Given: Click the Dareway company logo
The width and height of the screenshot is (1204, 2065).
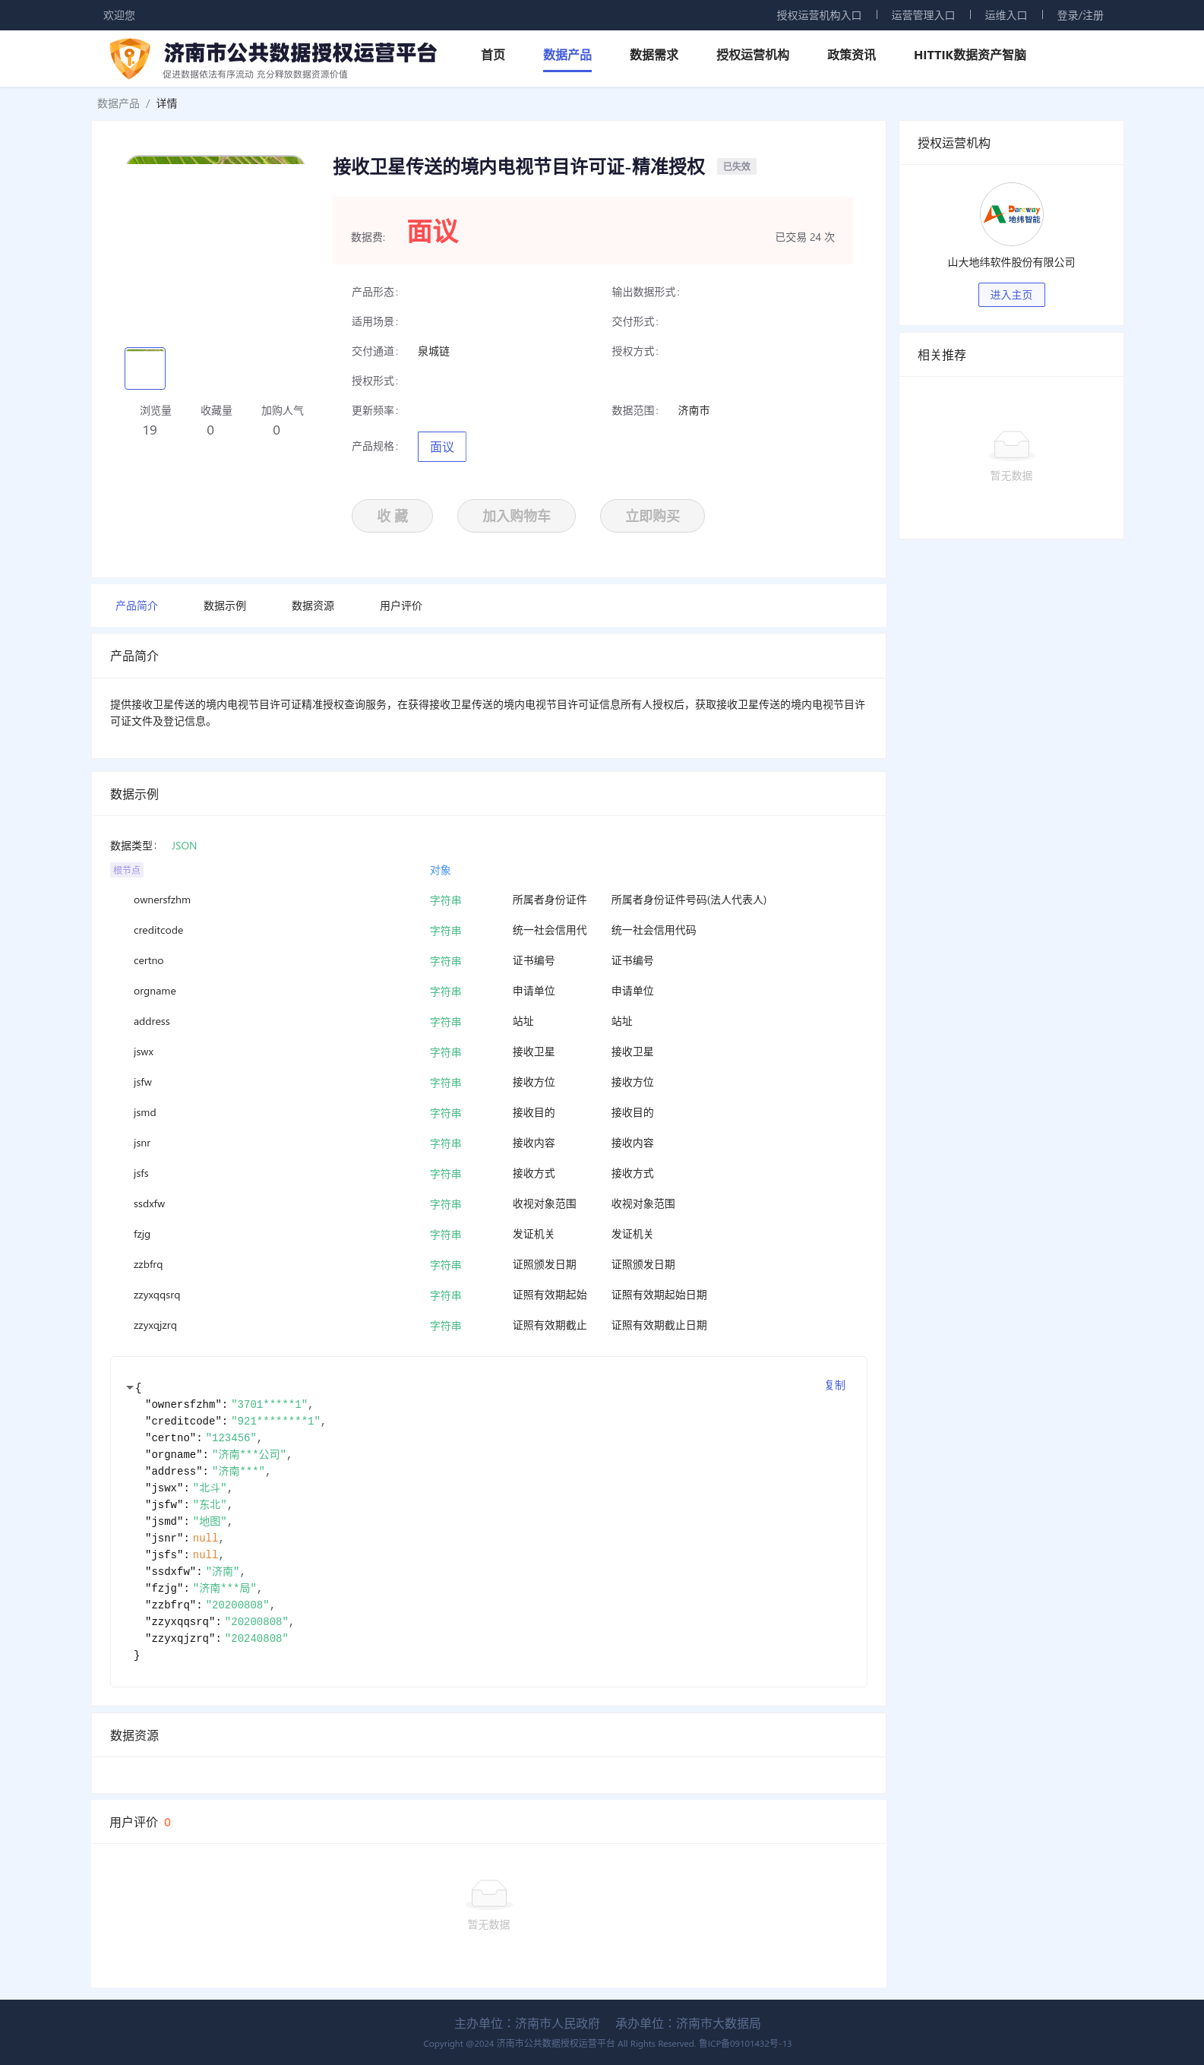Looking at the screenshot, I should pyautogui.click(x=1012, y=214).
